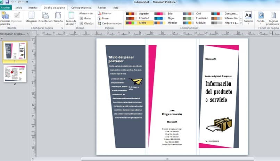Open the Configurar página dialog launcher
The image size is (280, 161).
tap(62, 28)
